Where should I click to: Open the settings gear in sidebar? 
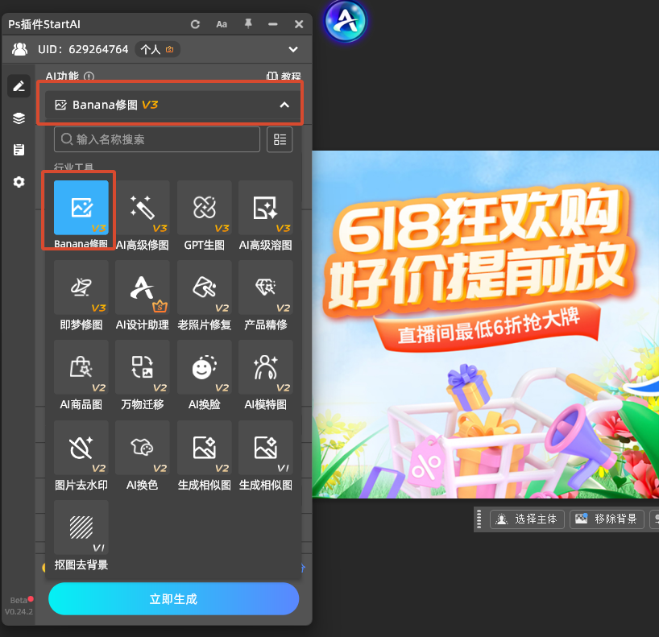19,182
